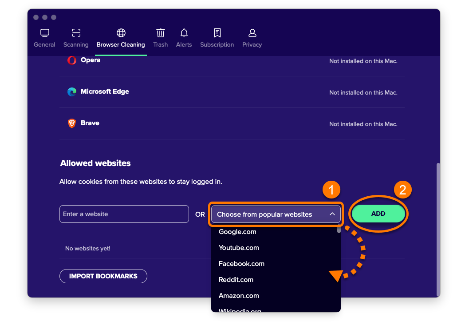Choose Amazon.com in the dropdown
Image resolution: width=465 pixels, height=333 pixels.
tap(239, 296)
